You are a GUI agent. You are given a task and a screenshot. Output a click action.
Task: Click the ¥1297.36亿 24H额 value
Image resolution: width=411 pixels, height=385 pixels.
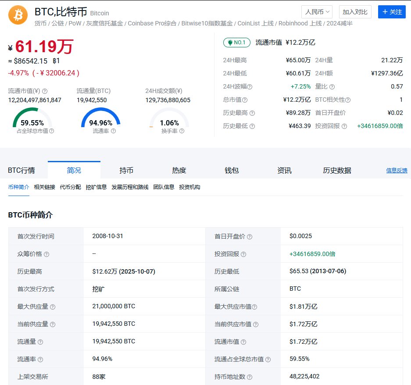pos(387,73)
